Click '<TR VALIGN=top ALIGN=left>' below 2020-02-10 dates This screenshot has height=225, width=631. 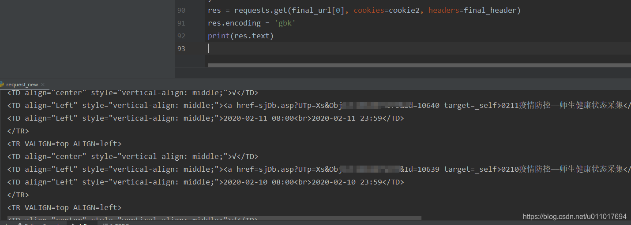tap(64, 207)
